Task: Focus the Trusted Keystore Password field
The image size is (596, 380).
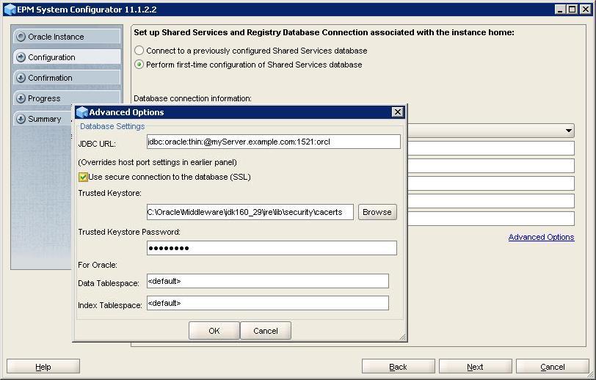Action: (272, 248)
